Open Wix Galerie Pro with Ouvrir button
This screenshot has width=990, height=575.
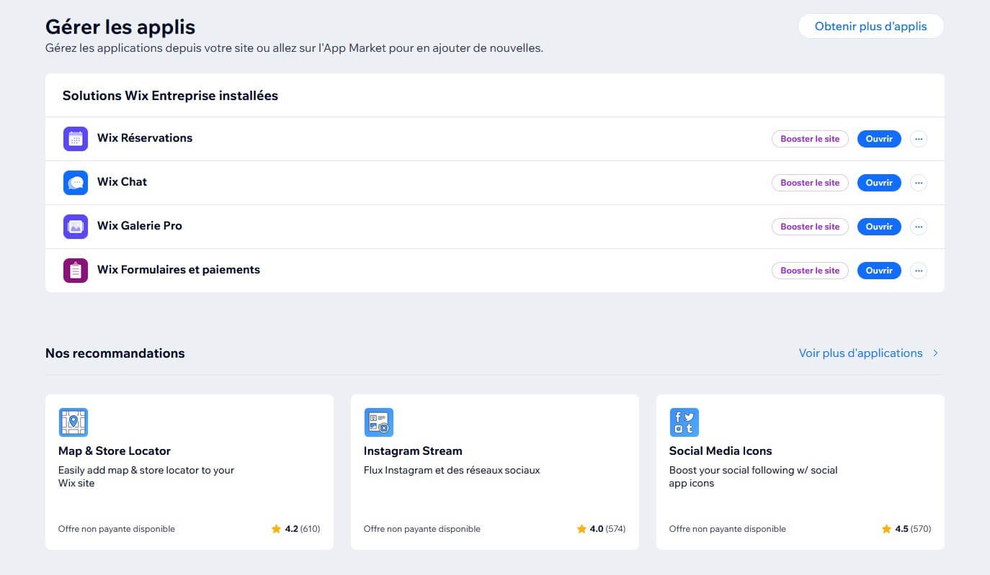click(x=879, y=227)
